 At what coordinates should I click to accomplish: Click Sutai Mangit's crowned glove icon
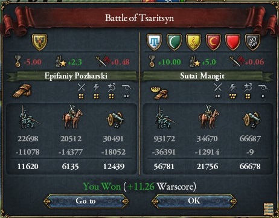click(159, 92)
